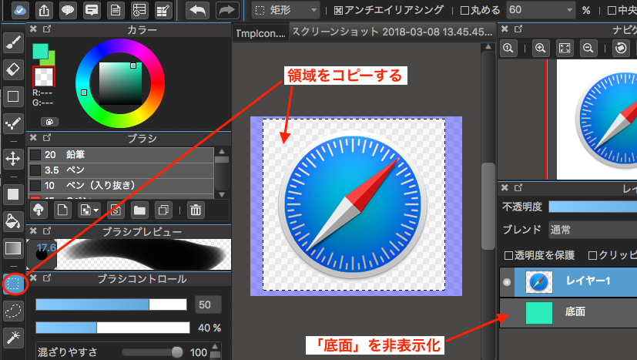This screenshot has width=637, height=360.
Task: Open the rounding value 60 dropdown
Action: pyautogui.click(x=541, y=10)
